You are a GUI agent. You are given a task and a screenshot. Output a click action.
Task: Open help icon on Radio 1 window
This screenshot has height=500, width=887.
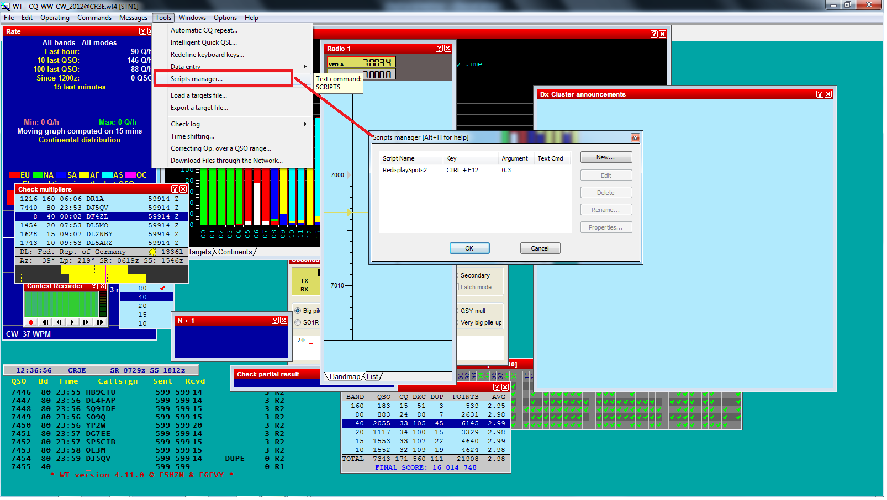[x=439, y=49]
